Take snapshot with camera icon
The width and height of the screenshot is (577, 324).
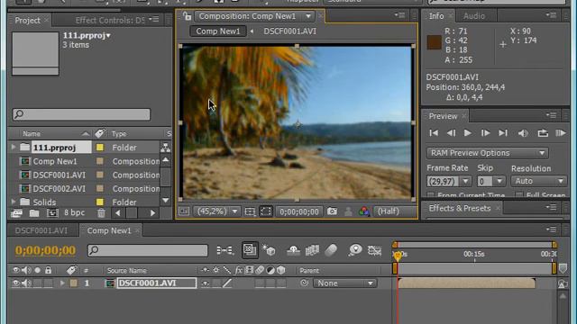[332, 211]
